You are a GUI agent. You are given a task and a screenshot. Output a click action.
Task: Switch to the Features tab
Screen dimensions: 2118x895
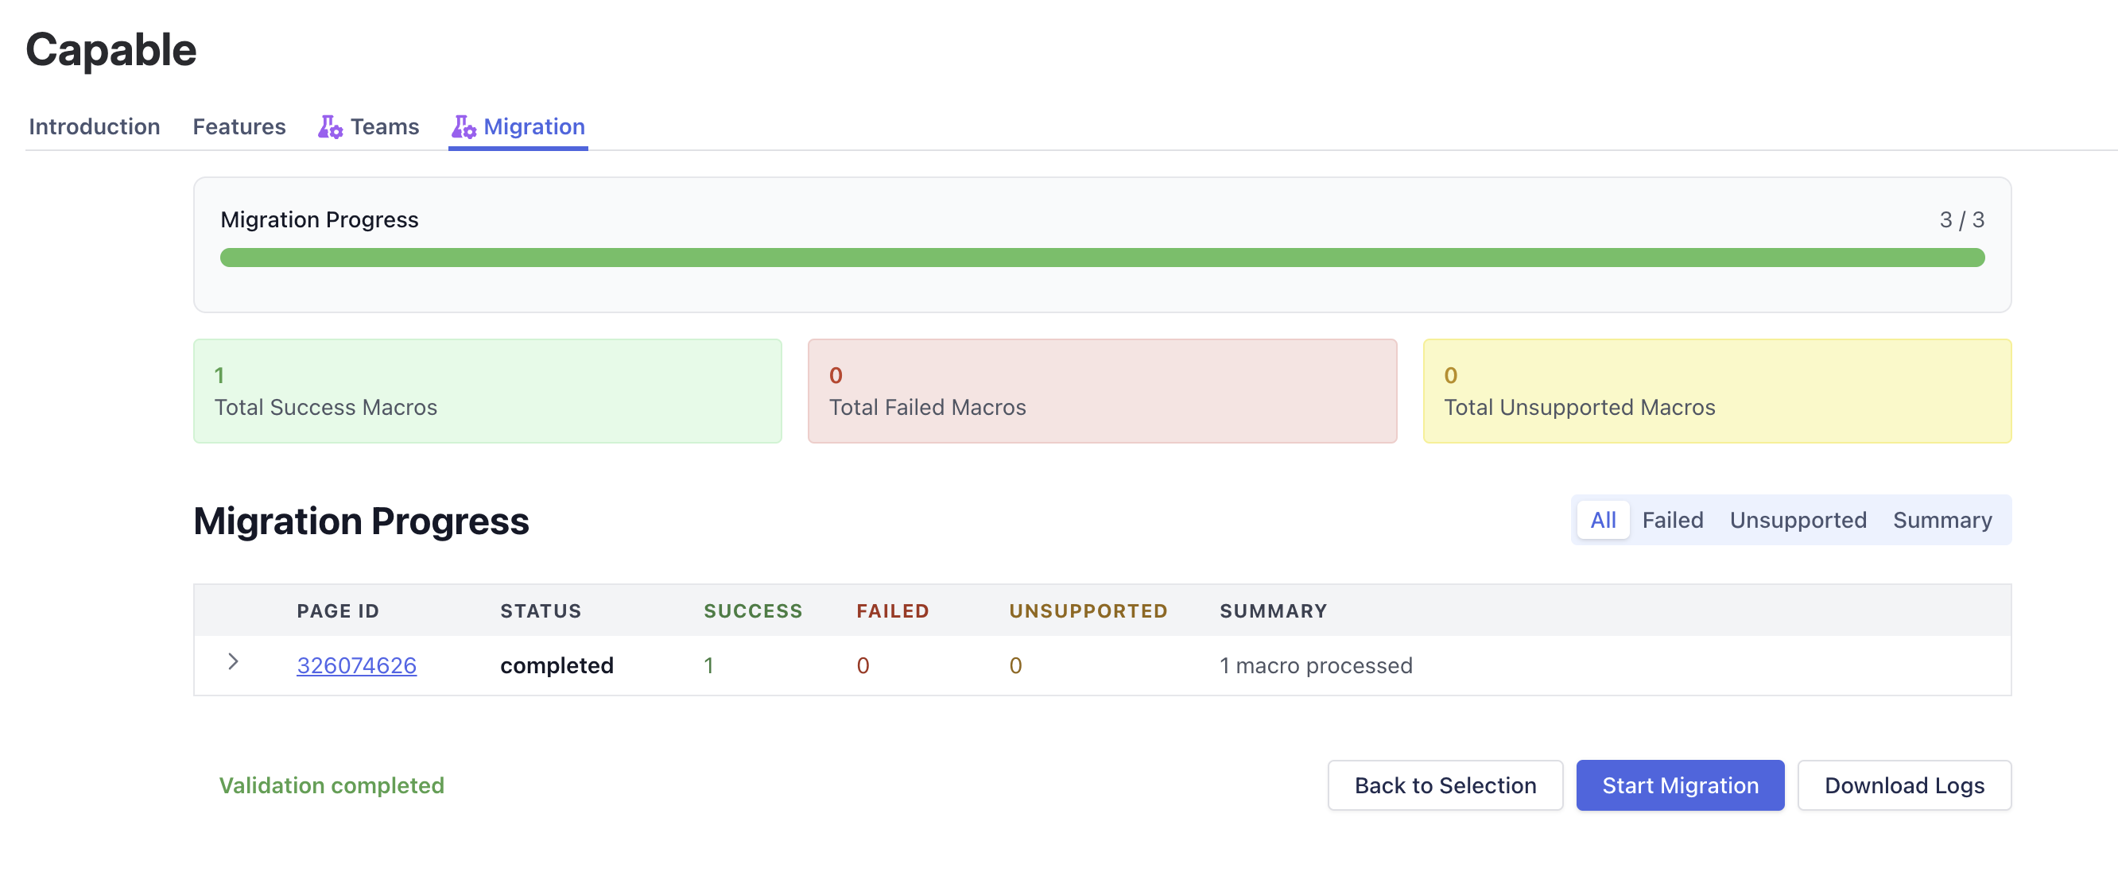tap(239, 126)
